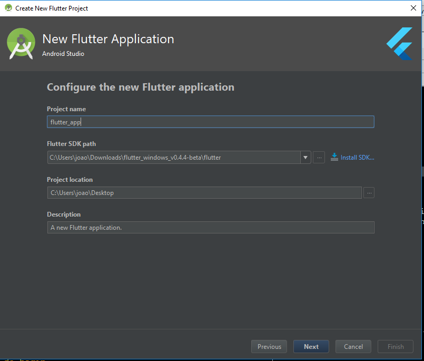Proceed with the Next button
The height and width of the screenshot is (361, 424).
(311, 347)
